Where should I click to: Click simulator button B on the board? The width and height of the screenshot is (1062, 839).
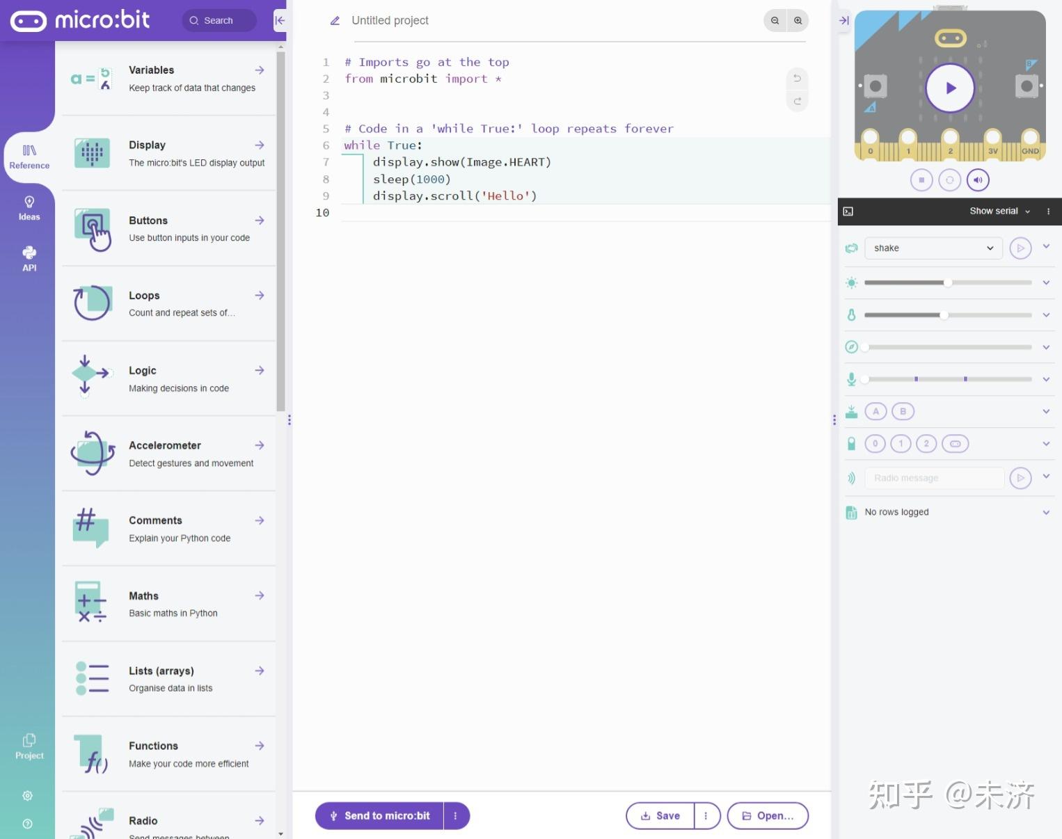pos(1027,86)
